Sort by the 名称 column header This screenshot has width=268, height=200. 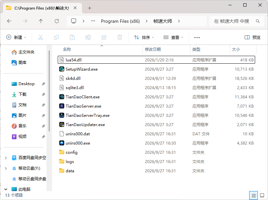click(x=67, y=50)
